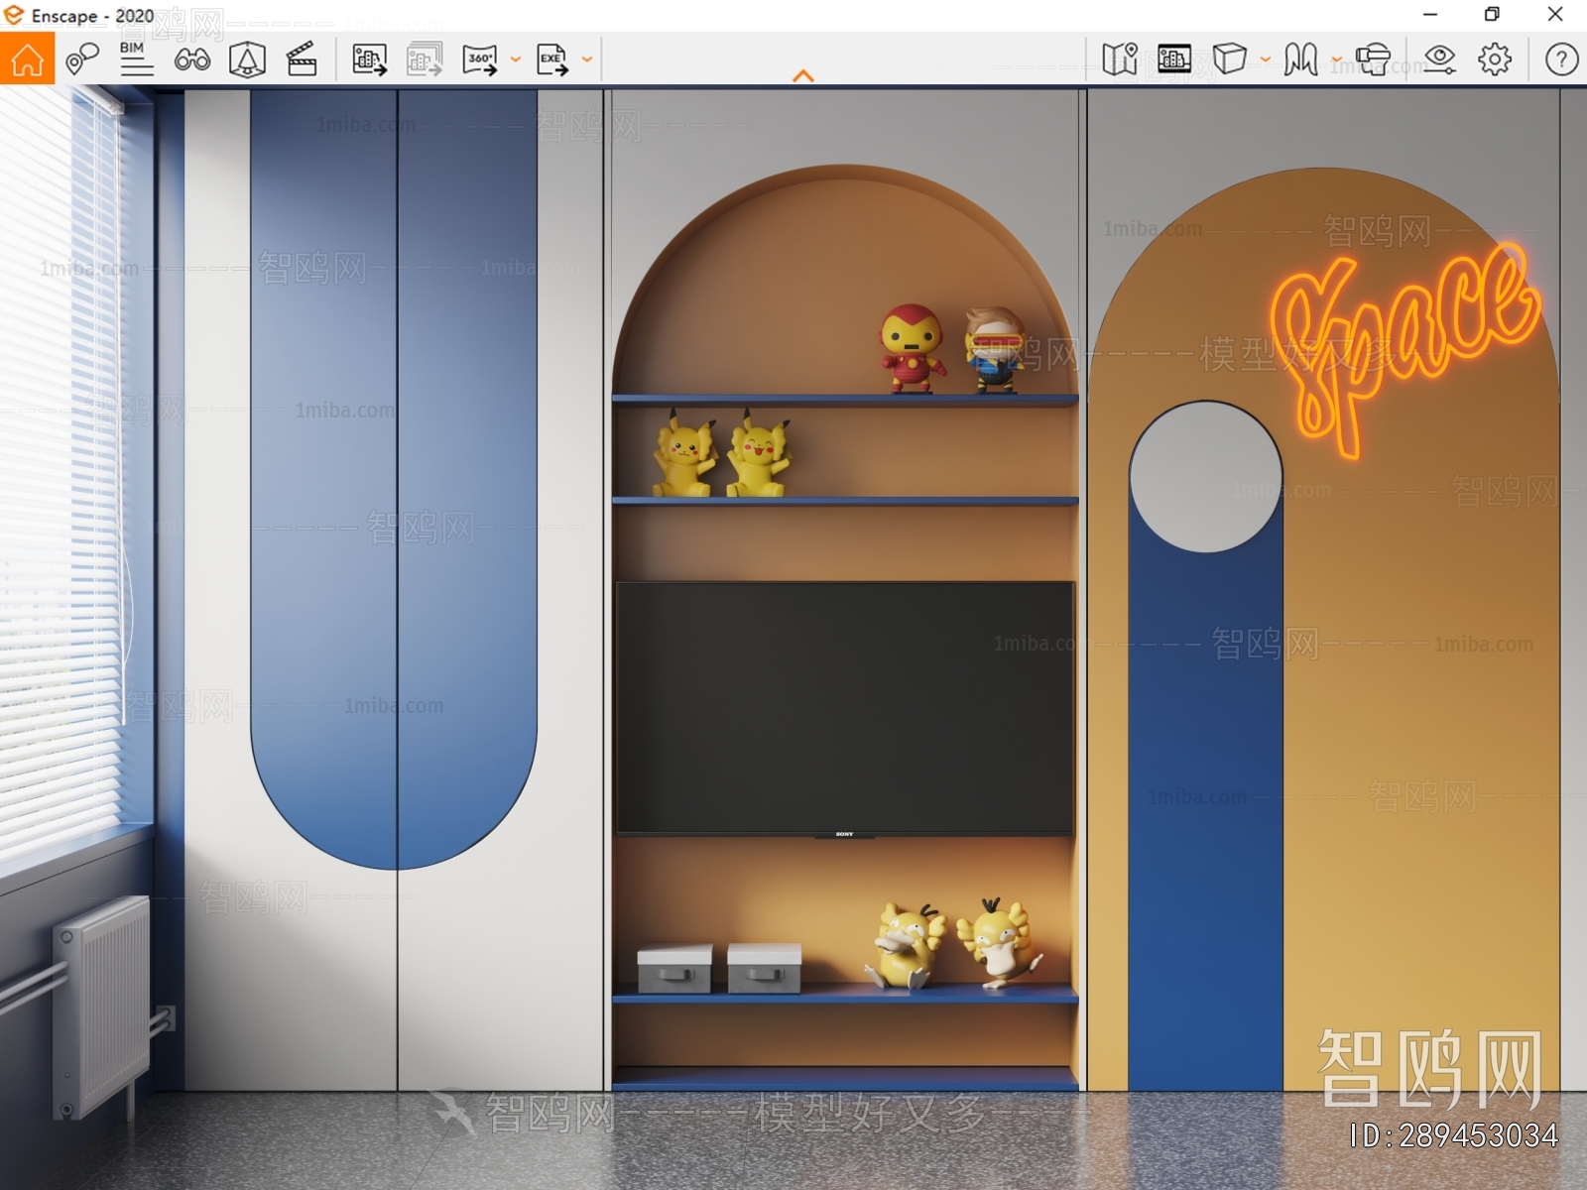Restore down the Enscape window
Image resolution: width=1587 pixels, height=1190 pixels.
click(1492, 15)
